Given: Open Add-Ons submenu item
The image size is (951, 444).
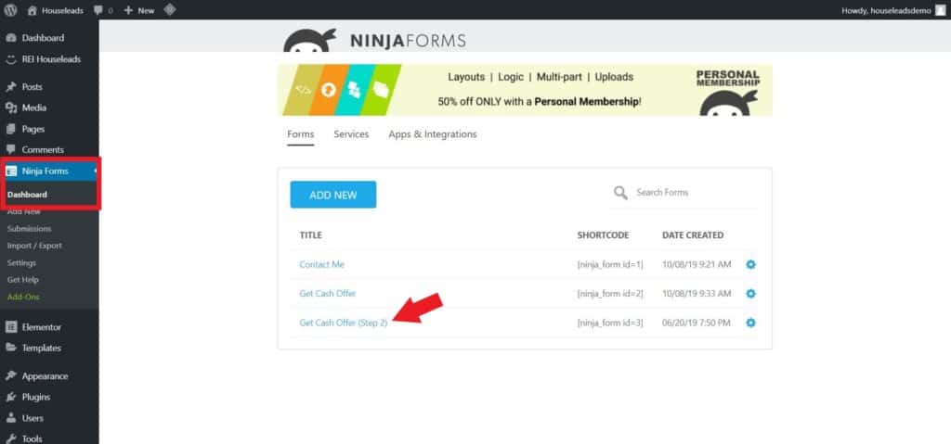Looking at the screenshot, I should point(23,297).
